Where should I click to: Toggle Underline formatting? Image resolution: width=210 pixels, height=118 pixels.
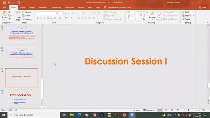[x=45, y=18]
